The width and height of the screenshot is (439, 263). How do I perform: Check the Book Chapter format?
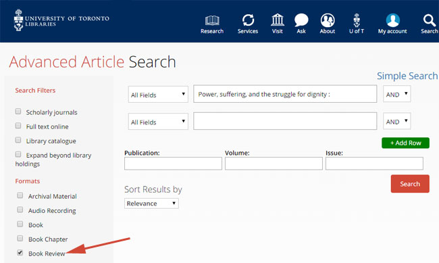(20, 238)
